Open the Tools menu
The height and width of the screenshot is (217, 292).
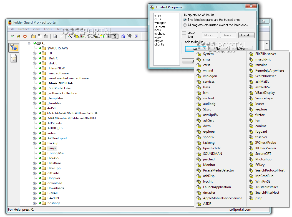click(x=47, y=29)
